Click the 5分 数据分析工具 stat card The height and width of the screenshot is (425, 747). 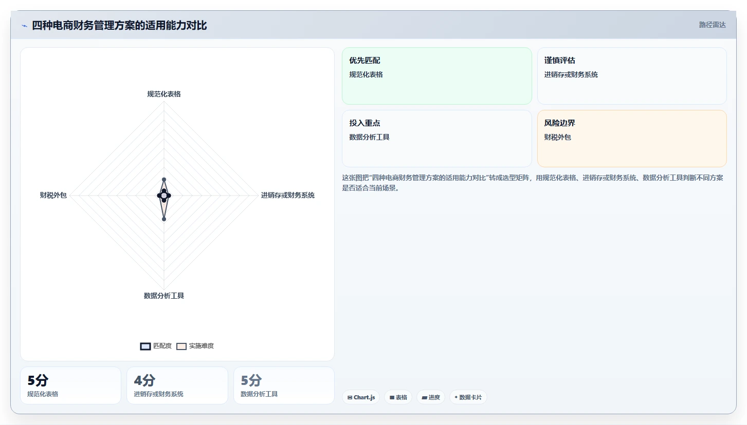(x=284, y=385)
